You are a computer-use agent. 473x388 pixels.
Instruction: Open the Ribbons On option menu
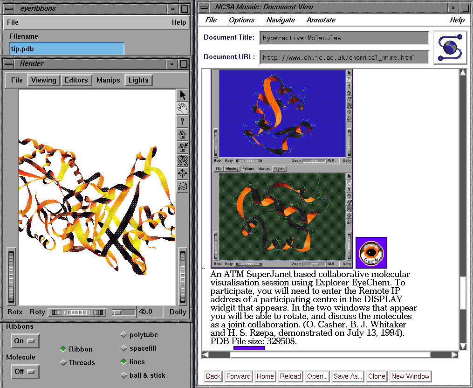[25, 341]
